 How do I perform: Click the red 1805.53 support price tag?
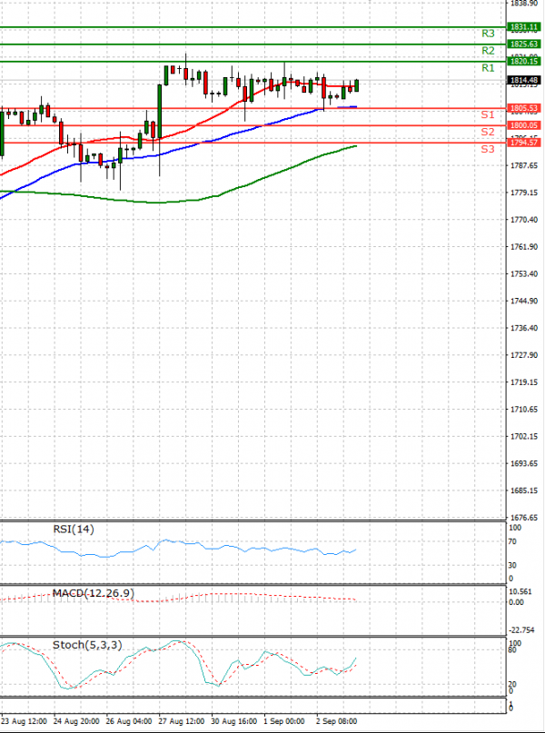tap(524, 108)
